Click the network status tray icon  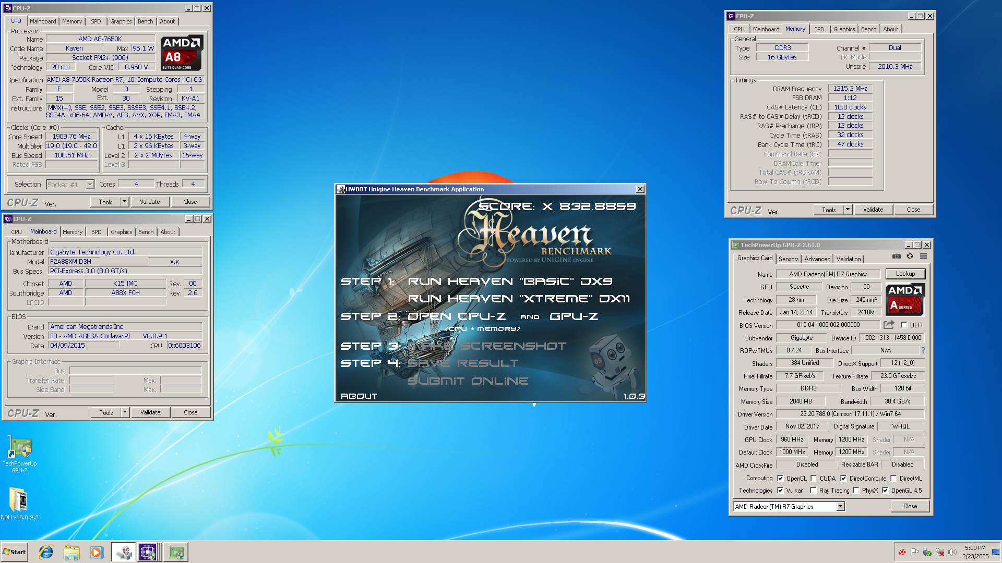coord(940,552)
